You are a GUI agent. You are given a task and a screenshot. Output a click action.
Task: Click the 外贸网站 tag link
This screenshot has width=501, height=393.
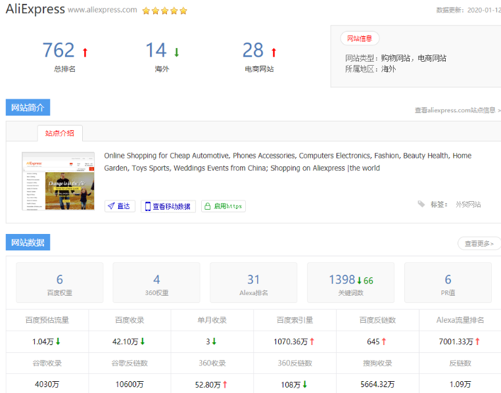tap(468, 204)
